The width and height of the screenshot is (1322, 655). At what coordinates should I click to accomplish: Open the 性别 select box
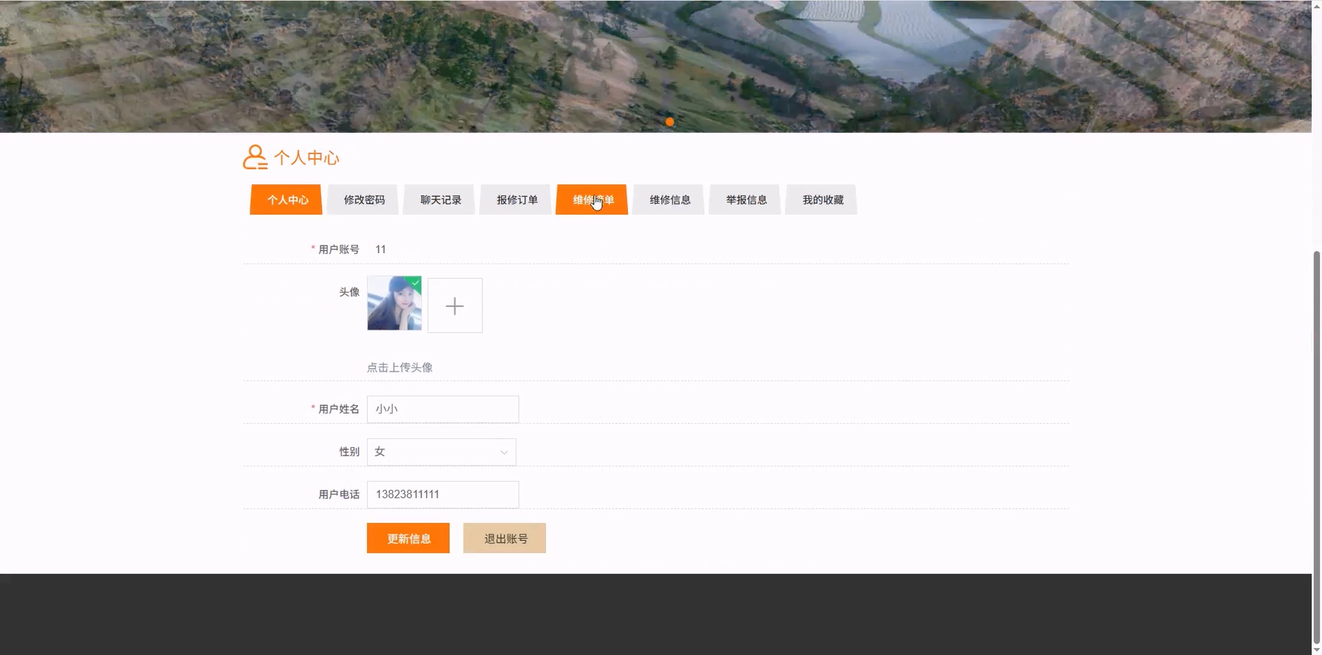(x=440, y=452)
